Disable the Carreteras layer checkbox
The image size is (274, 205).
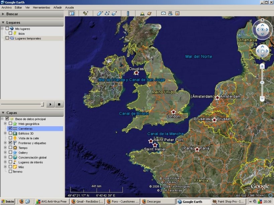tap(10, 128)
